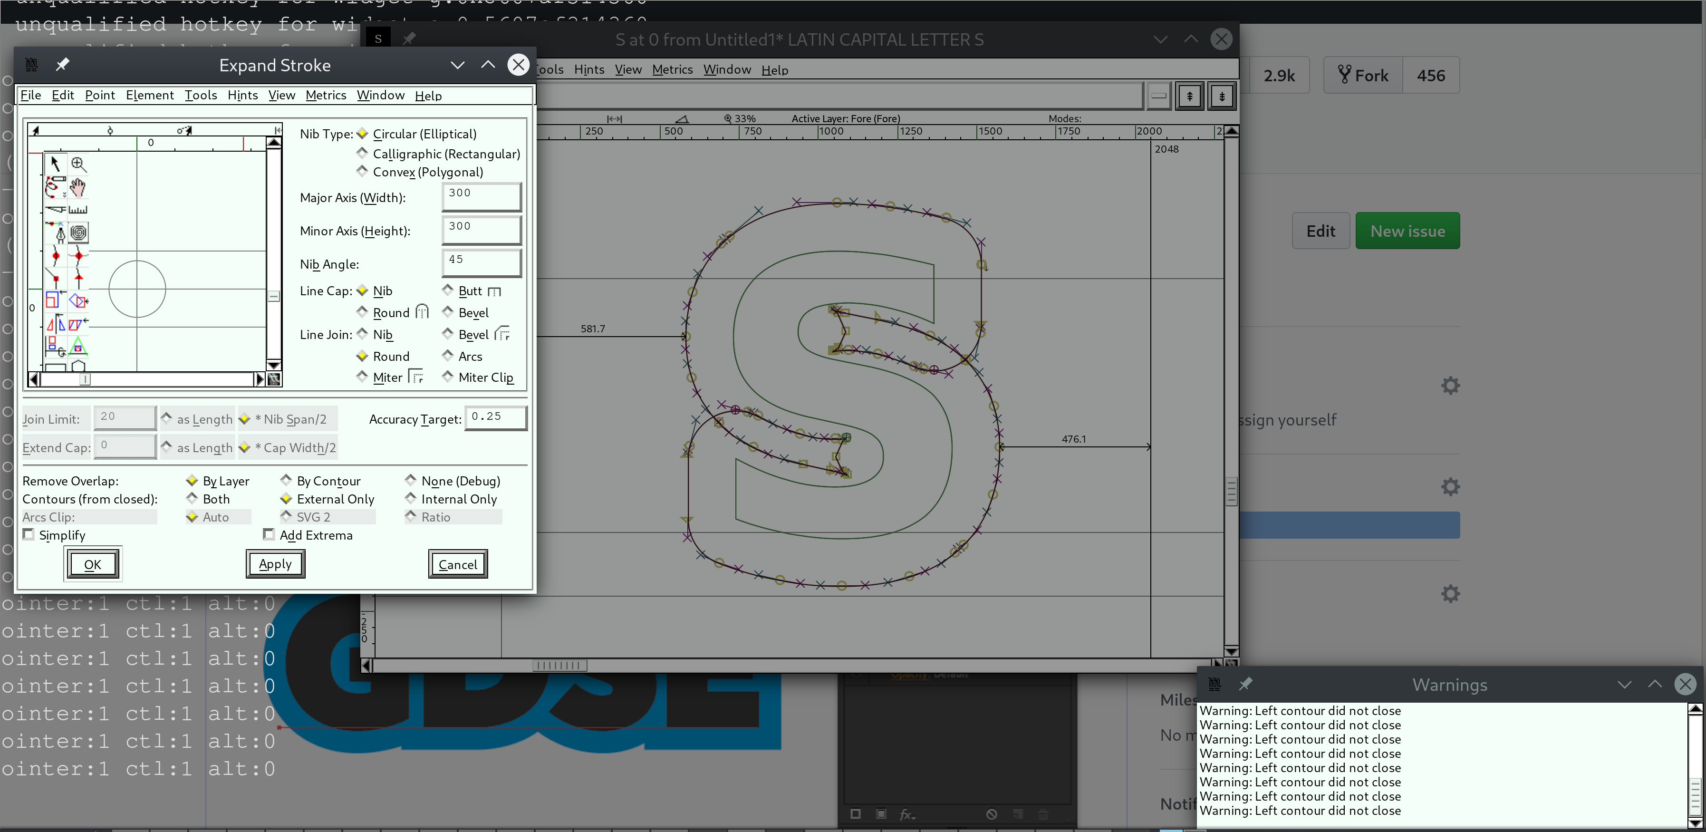Choose the rotate transformation tool

click(79, 300)
